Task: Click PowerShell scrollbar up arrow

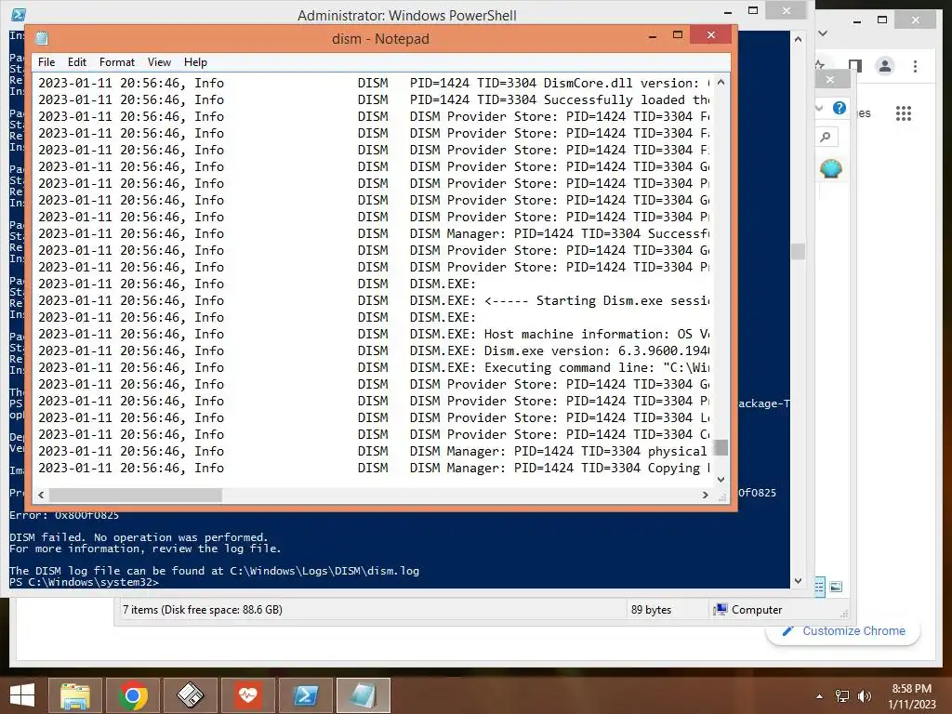Action: [x=798, y=39]
